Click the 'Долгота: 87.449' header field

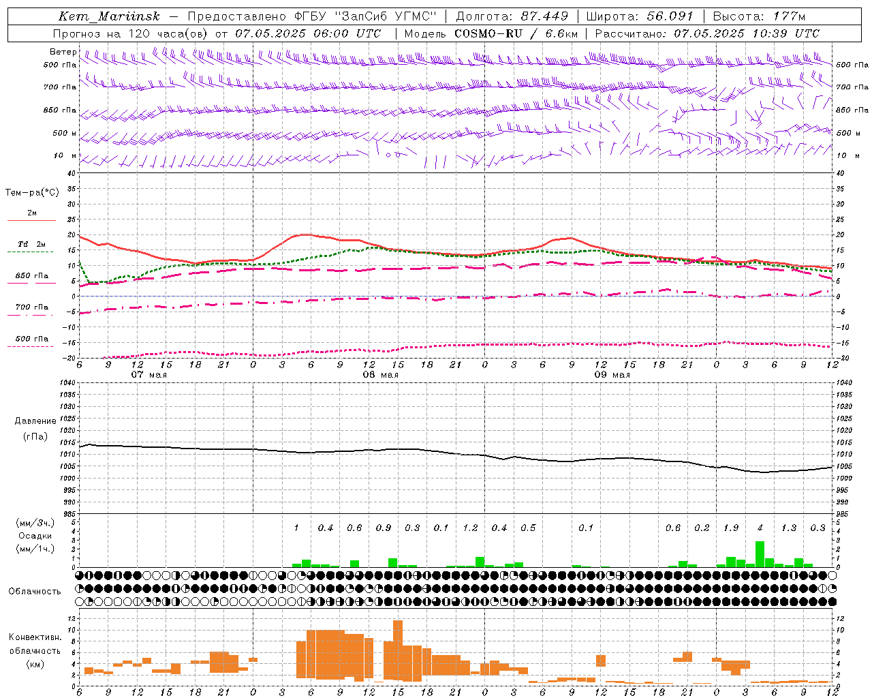pyautogui.click(x=511, y=16)
